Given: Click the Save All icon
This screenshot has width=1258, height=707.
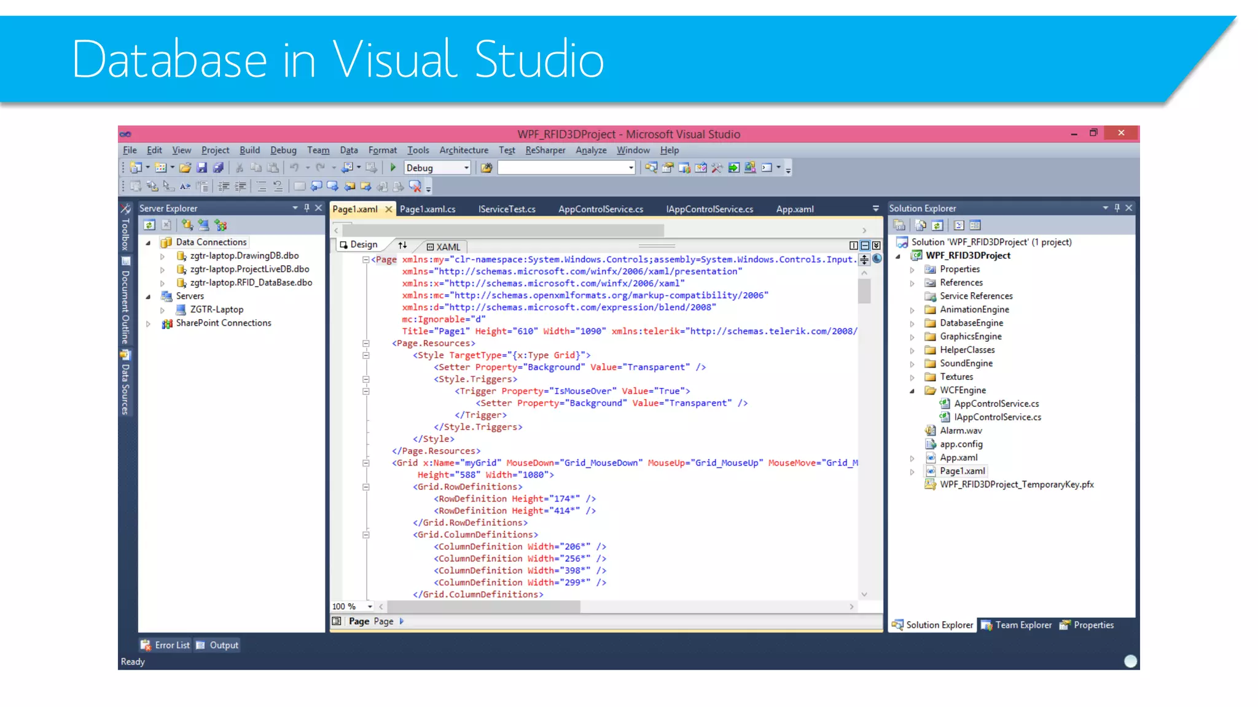Looking at the screenshot, I should point(218,168).
